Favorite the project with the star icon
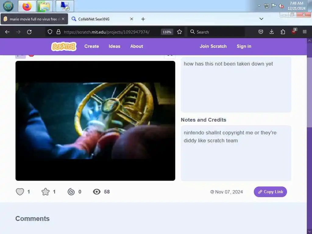The image size is (312, 234). coord(45,192)
